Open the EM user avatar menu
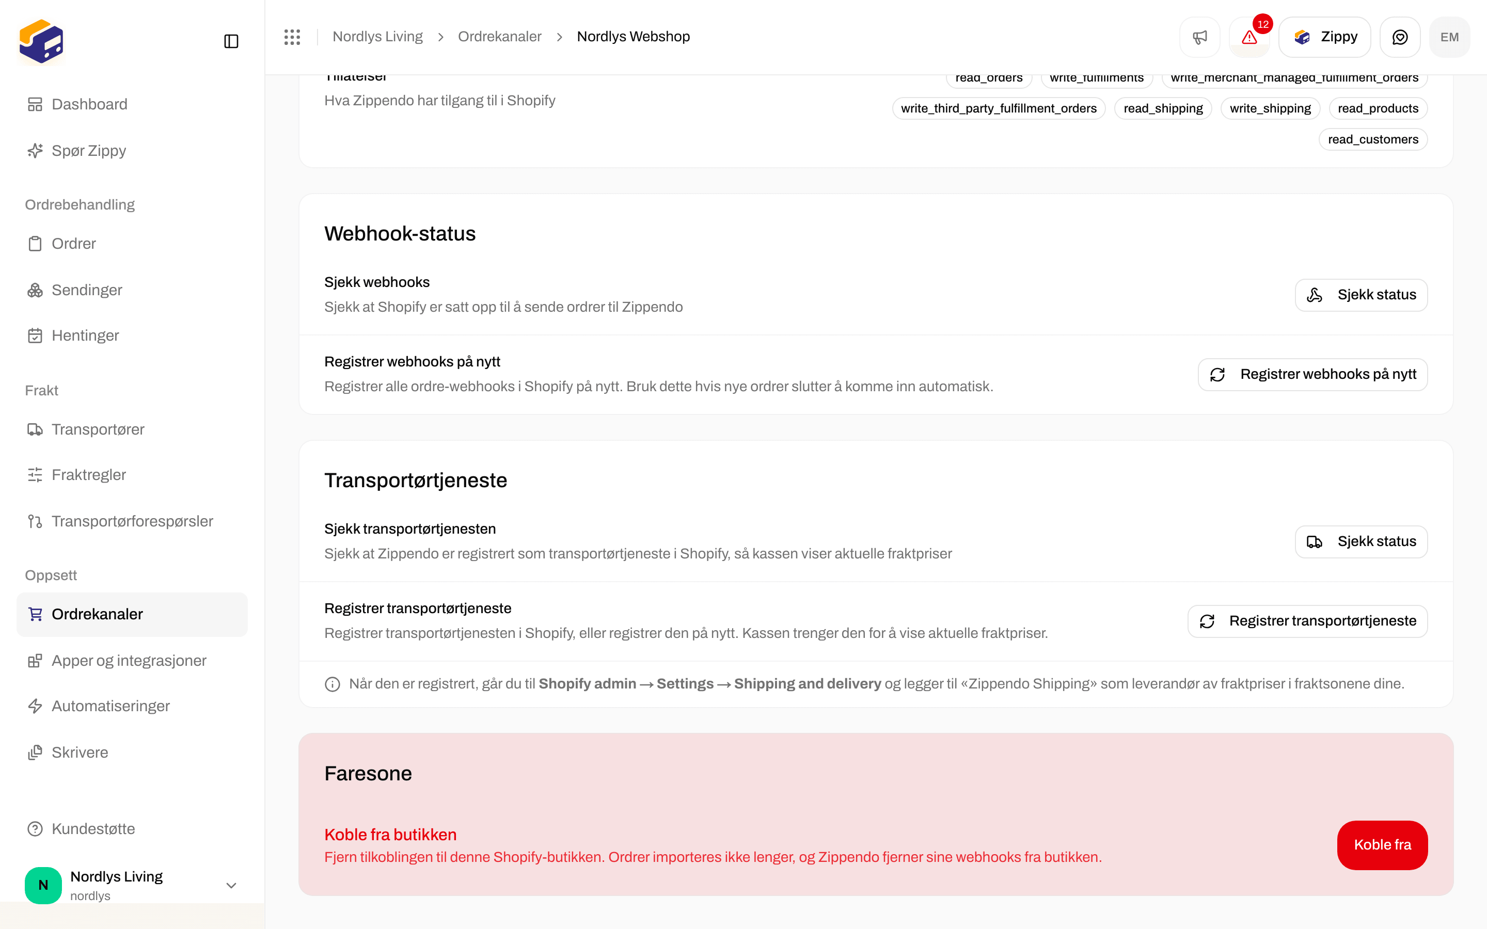 [x=1449, y=37]
